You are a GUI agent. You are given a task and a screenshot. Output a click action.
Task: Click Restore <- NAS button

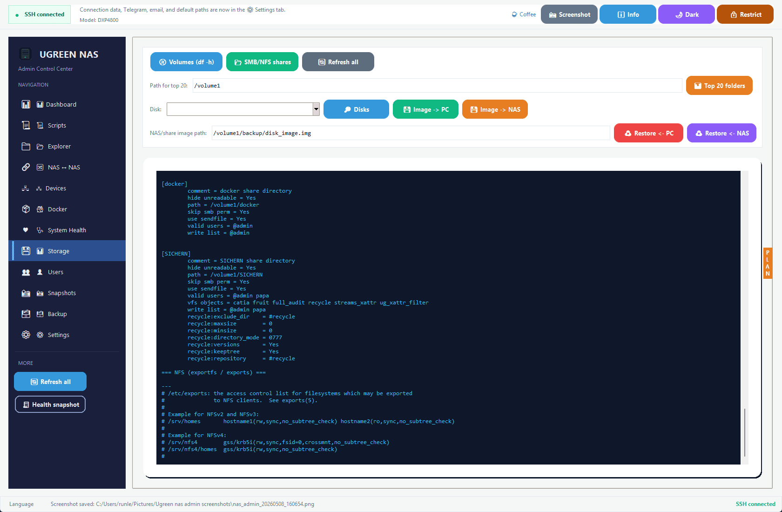(721, 133)
